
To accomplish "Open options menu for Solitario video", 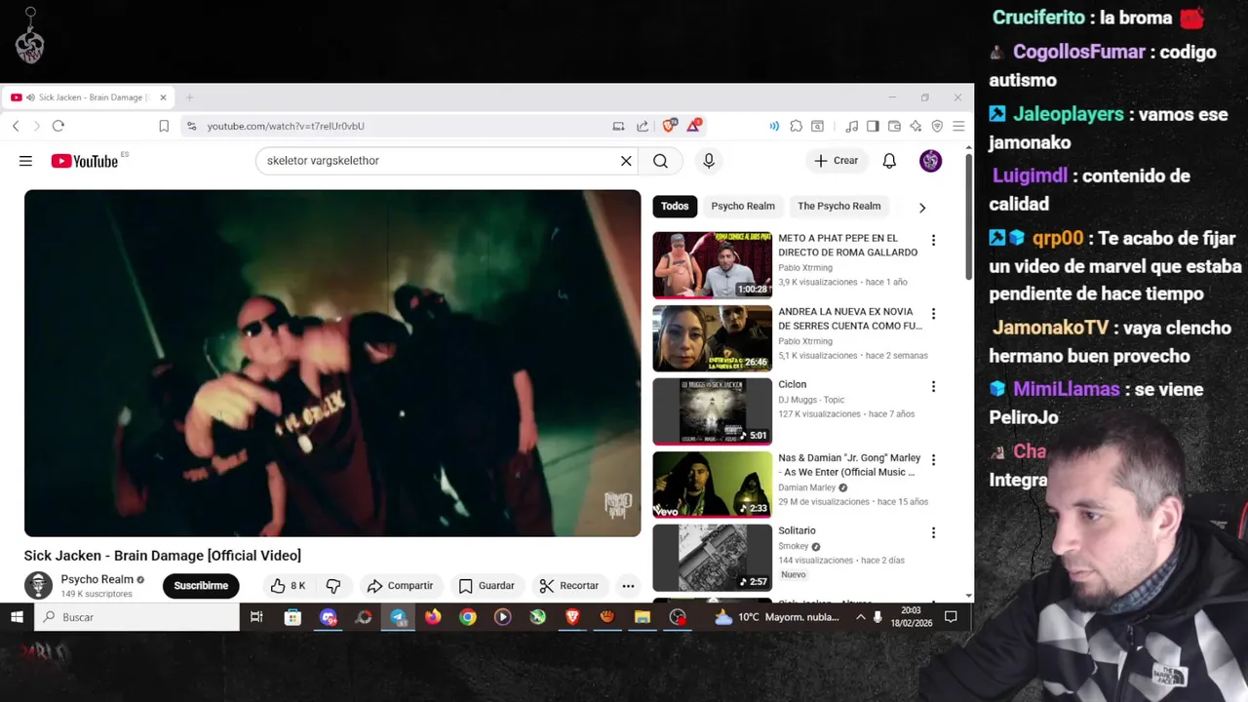I will [x=933, y=533].
